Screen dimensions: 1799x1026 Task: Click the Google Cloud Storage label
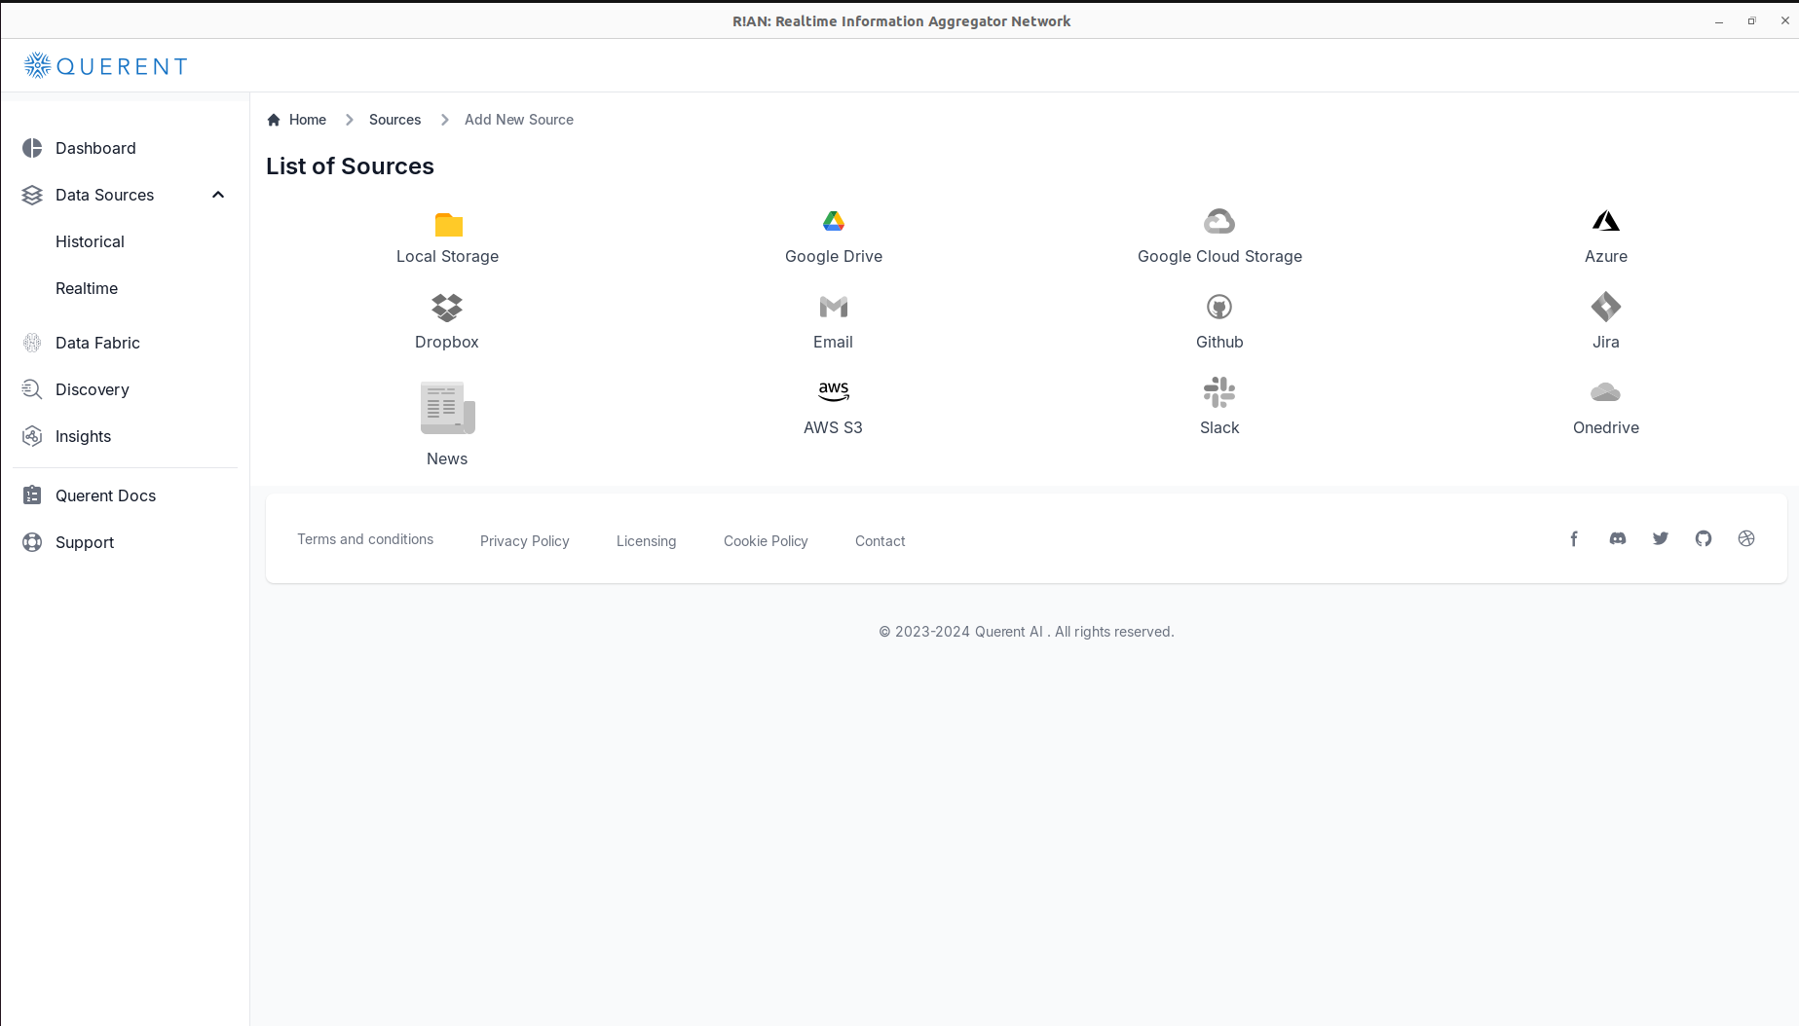(1219, 256)
